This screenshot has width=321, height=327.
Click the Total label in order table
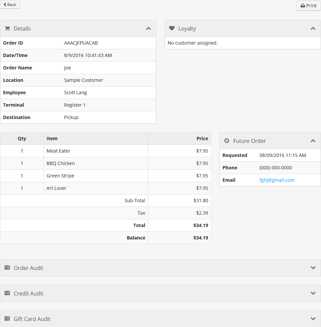139,225
